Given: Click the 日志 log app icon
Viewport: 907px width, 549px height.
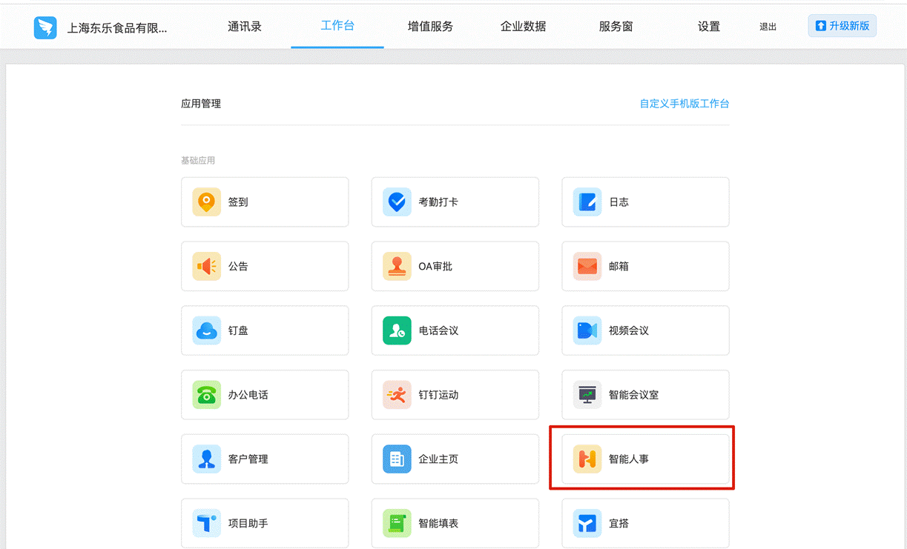Looking at the screenshot, I should (587, 202).
